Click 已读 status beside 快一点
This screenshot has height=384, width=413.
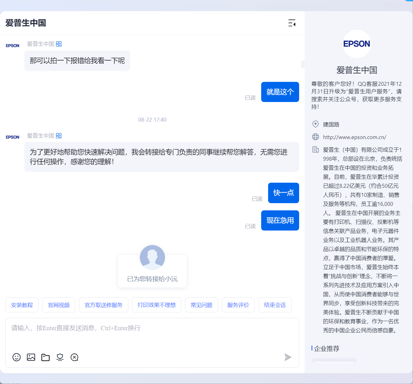click(257, 199)
